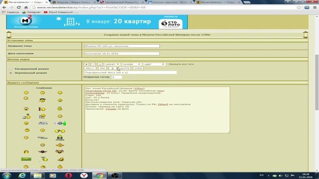Switch to Chrome in the taskbar
The height and width of the screenshot is (179, 319).
coord(99,176)
